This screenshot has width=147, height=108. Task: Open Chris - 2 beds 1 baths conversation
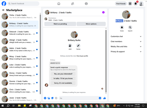[20, 91]
